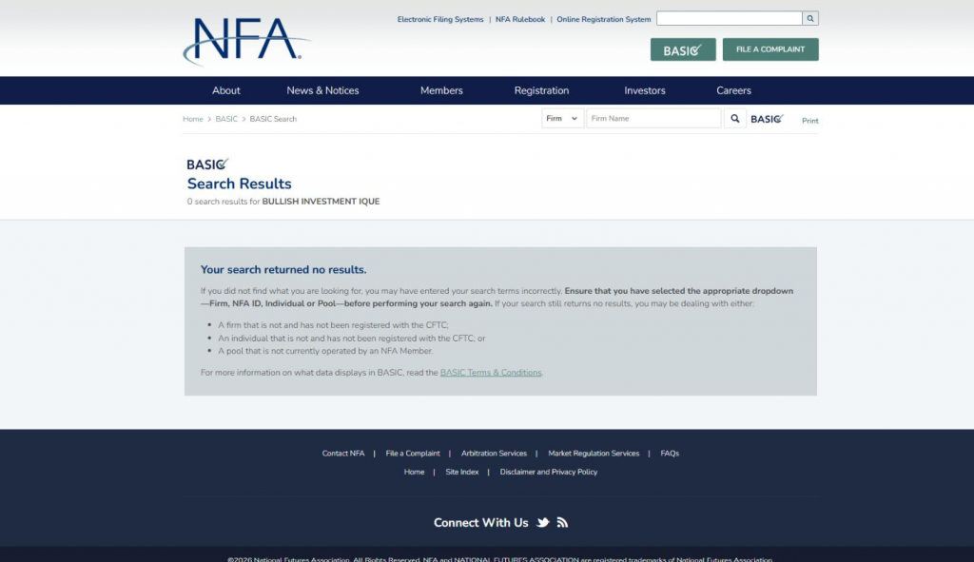
Task: Open the Investors menu
Action: (645, 90)
